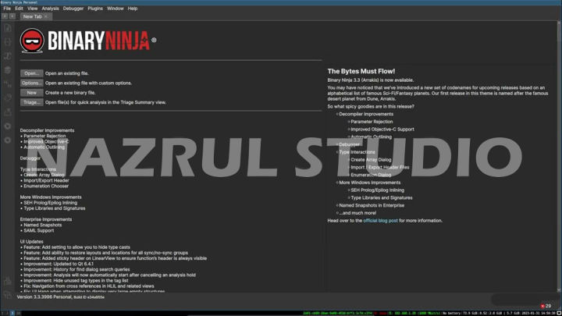
Task: Click the Options... button
Action: pyautogui.click(x=31, y=83)
